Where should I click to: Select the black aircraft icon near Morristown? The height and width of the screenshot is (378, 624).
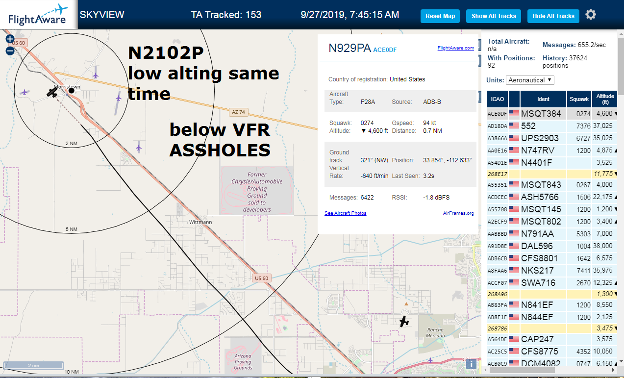pyautogui.click(x=52, y=92)
